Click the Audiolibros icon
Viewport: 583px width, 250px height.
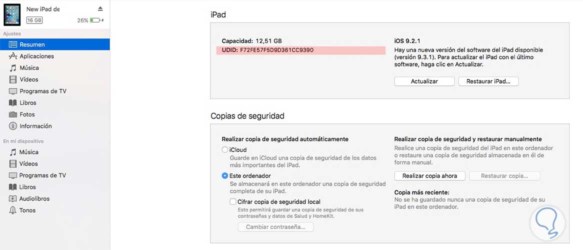pyautogui.click(x=13, y=198)
